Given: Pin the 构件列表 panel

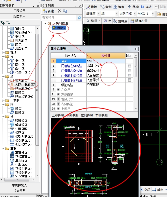Looking at the screenshot, I should click(x=76, y=6).
